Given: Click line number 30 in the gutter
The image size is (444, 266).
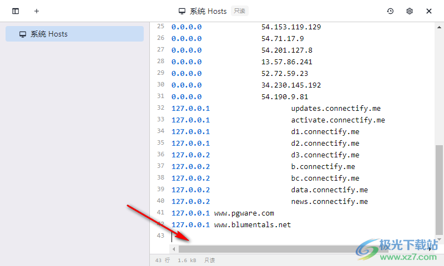Looking at the screenshot, I should pyautogui.click(x=160, y=84).
